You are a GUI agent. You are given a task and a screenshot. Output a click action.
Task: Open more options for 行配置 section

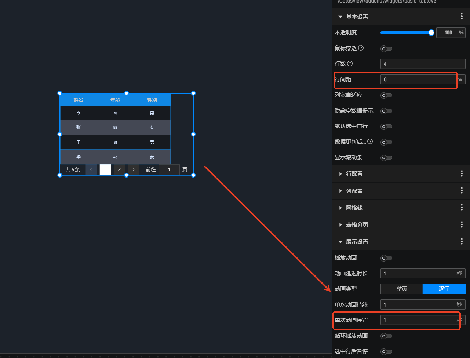[462, 174]
